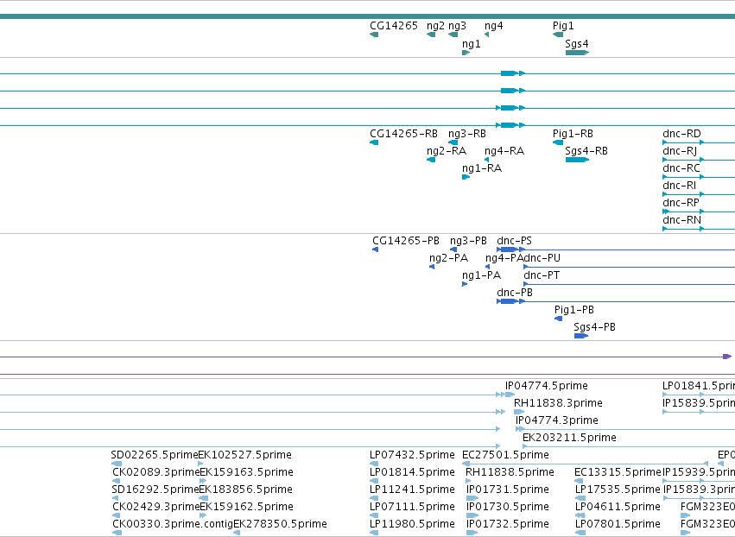This screenshot has height=537, width=735.
Task: Select protein dnc-PU
Action: [542, 258]
